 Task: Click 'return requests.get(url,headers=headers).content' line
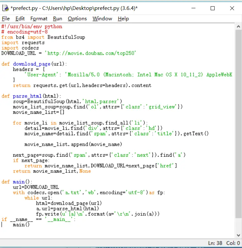[82, 85]
